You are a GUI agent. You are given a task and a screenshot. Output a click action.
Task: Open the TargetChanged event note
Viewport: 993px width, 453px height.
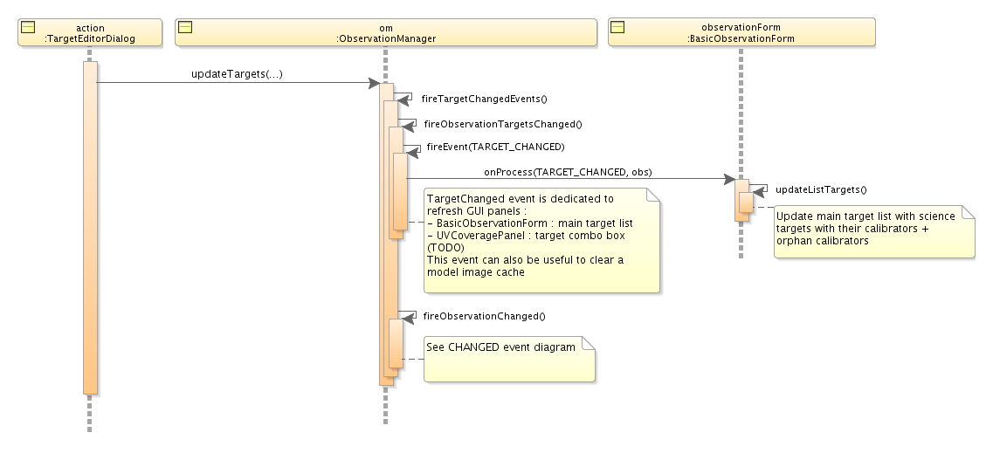(x=540, y=240)
